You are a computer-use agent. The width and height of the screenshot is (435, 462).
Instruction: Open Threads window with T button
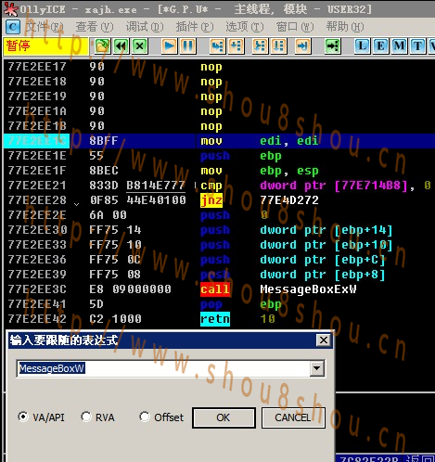click(417, 46)
